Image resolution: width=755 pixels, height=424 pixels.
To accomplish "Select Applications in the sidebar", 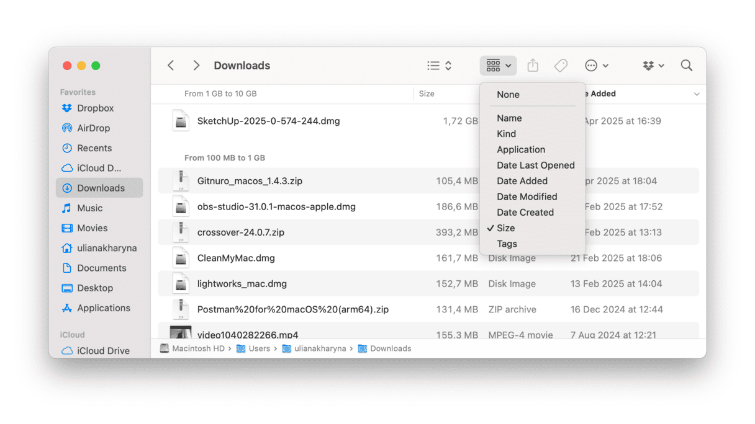I will click(103, 308).
